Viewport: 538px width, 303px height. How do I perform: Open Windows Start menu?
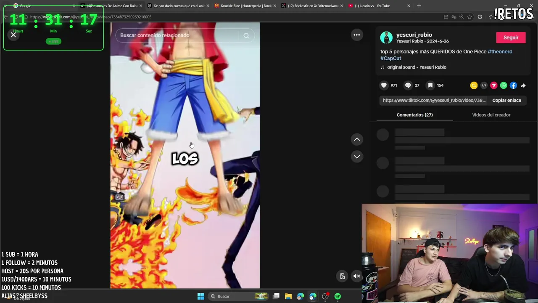pyautogui.click(x=200, y=296)
